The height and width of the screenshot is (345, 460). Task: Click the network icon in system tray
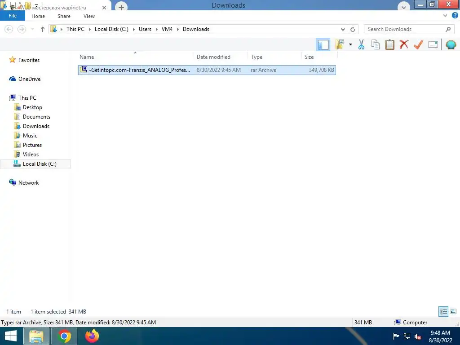[x=407, y=336]
